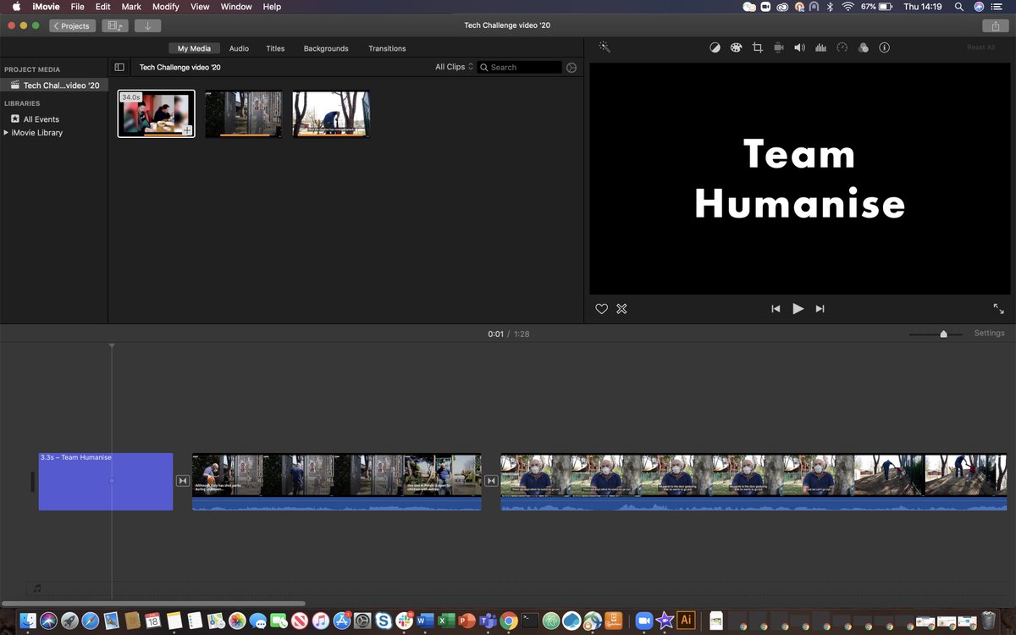Open the Backgrounds tab
1016x635 pixels.
pos(326,48)
